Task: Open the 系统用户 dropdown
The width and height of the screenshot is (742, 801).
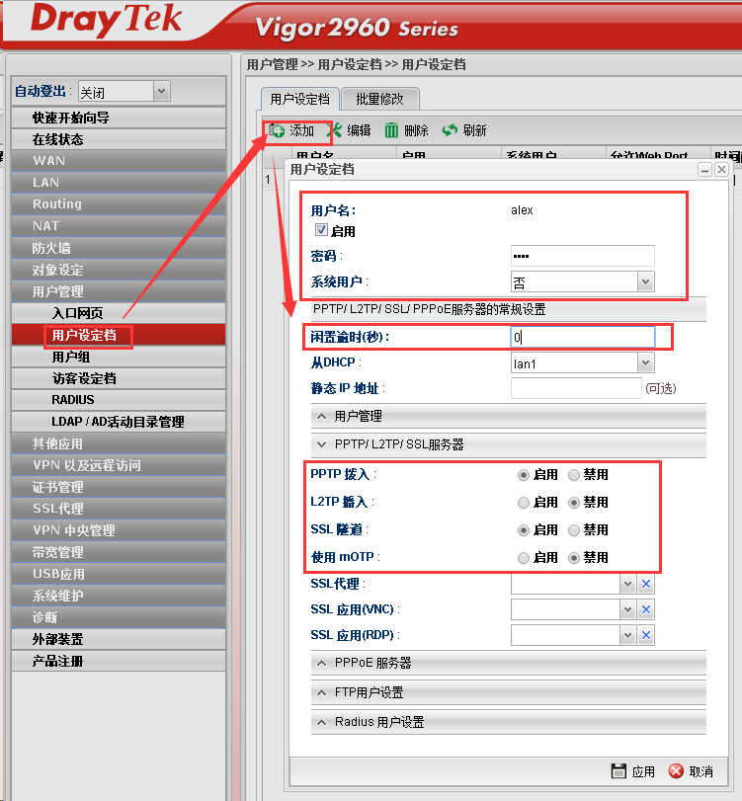Action: click(646, 282)
